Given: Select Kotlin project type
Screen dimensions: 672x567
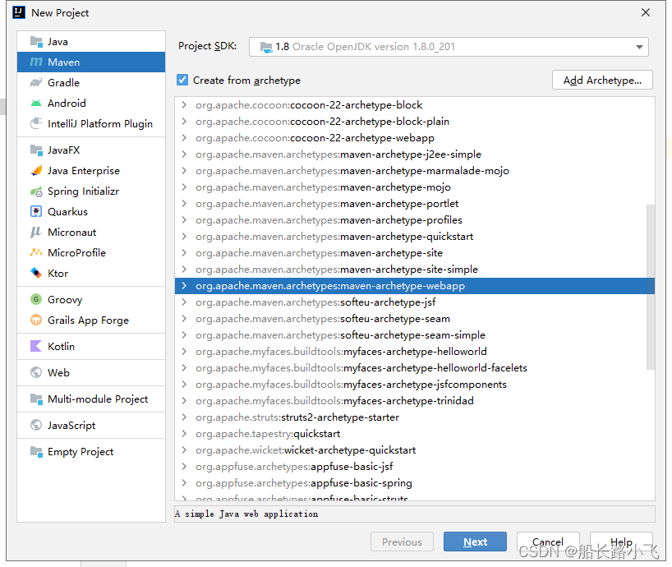Looking at the screenshot, I should [91, 346].
